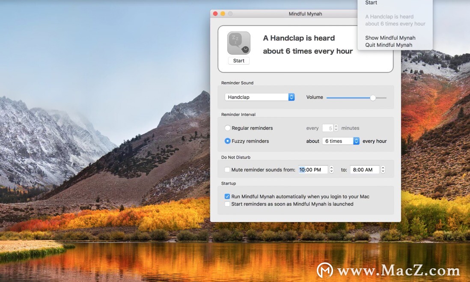Click the Startup section label
This screenshot has width=470, height=282.
click(229, 183)
